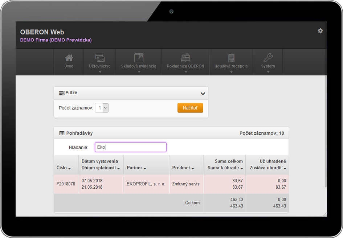Click the Pohľadávky panel title

(x=79, y=133)
